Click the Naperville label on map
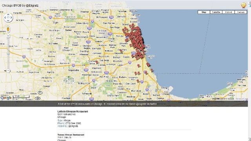The width and height of the screenshot is (251, 141). point(73,70)
